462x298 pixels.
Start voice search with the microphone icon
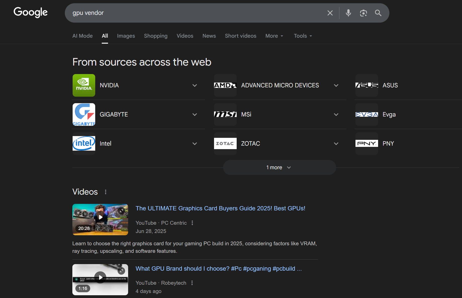(x=348, y=13)
